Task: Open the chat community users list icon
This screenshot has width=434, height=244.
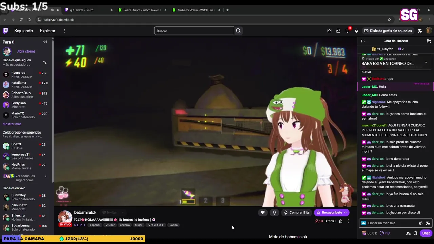Action: tap(429, 41)
